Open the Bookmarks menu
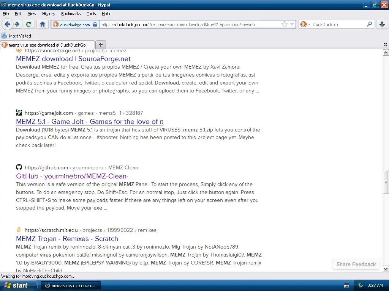 coord(71,14)
